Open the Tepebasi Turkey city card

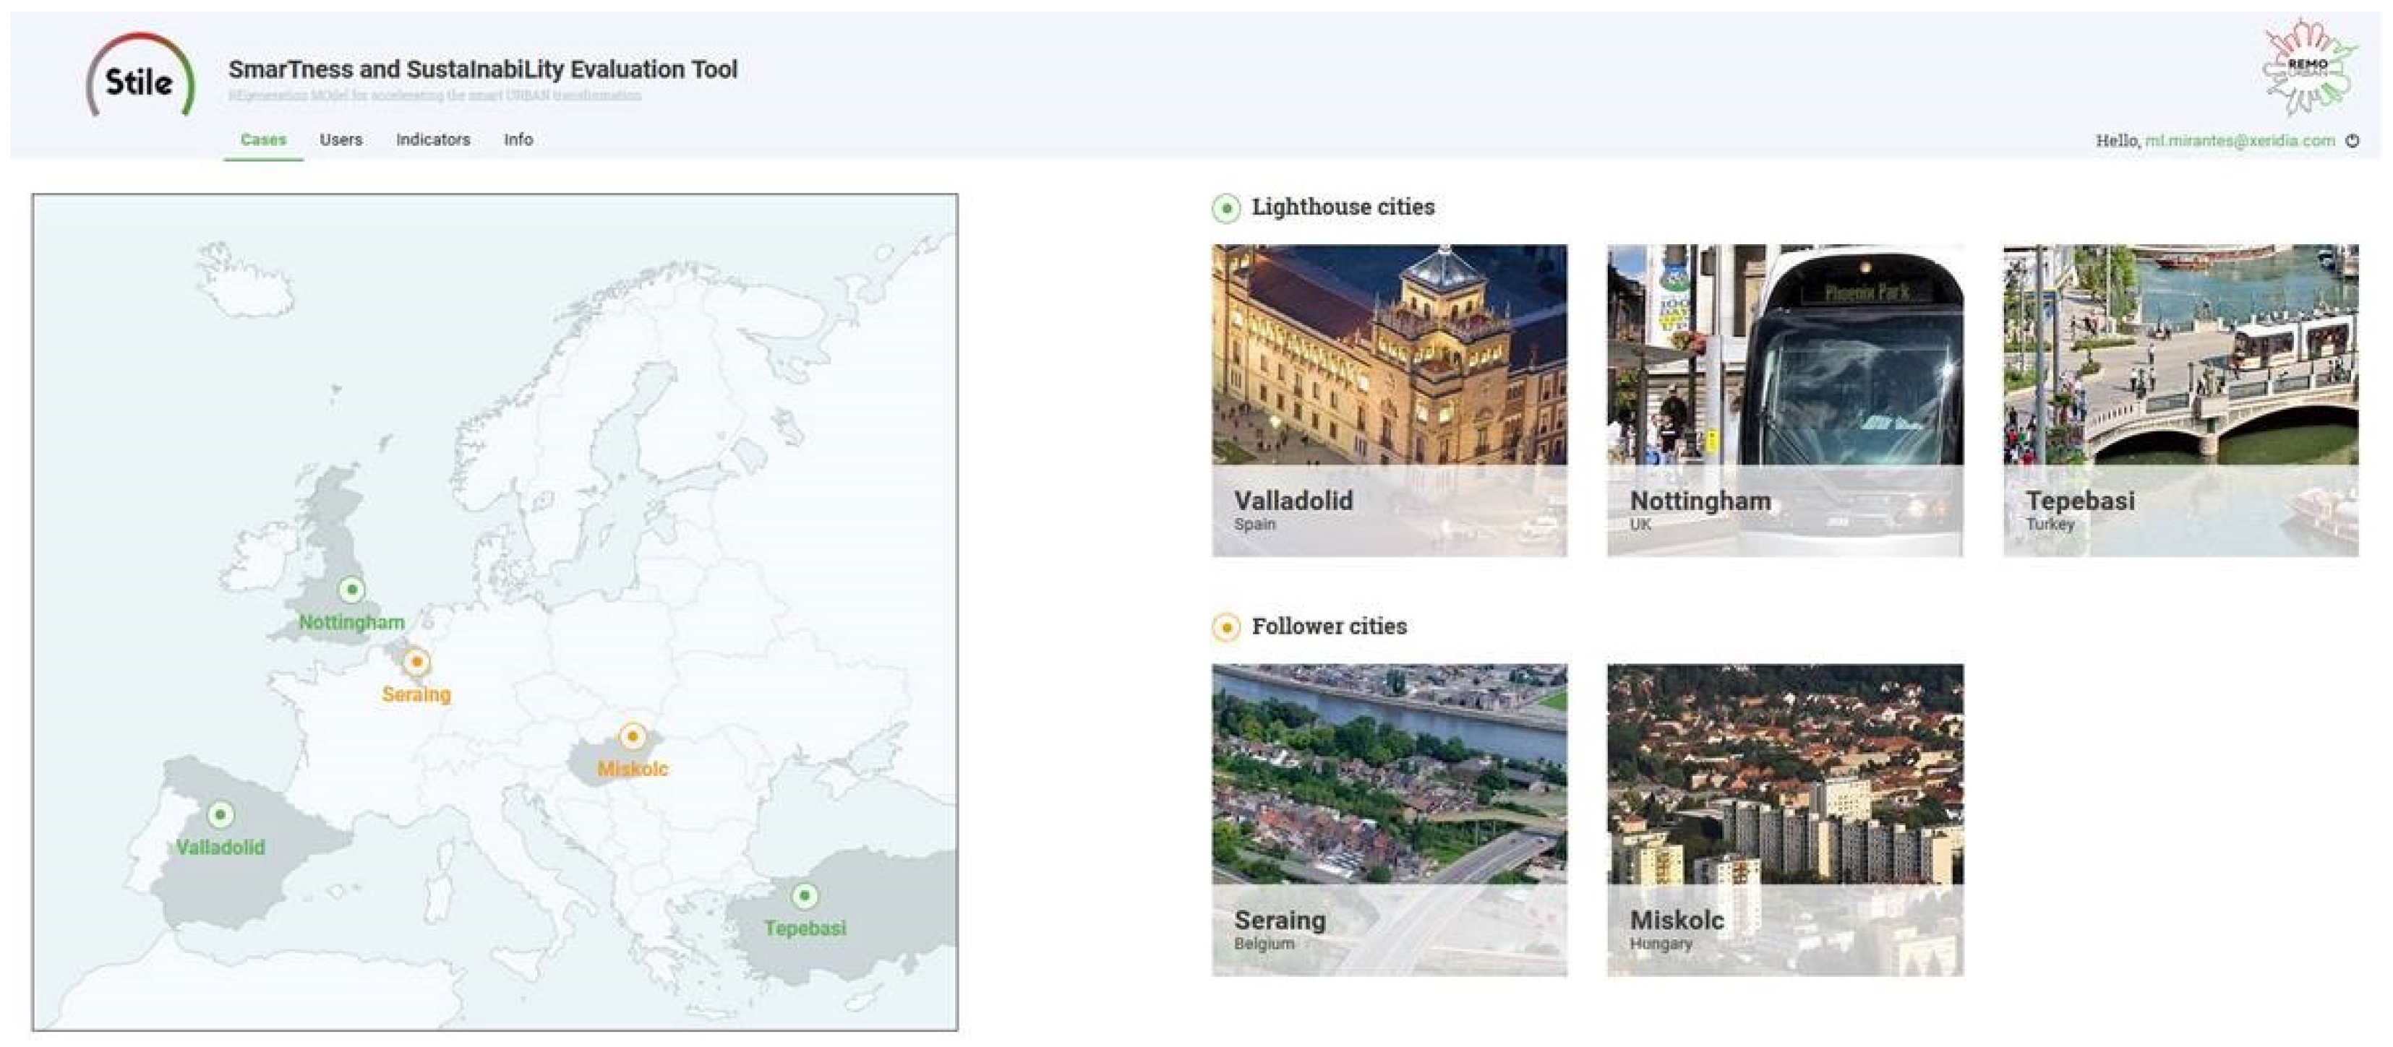click(x=2180, y=400)
